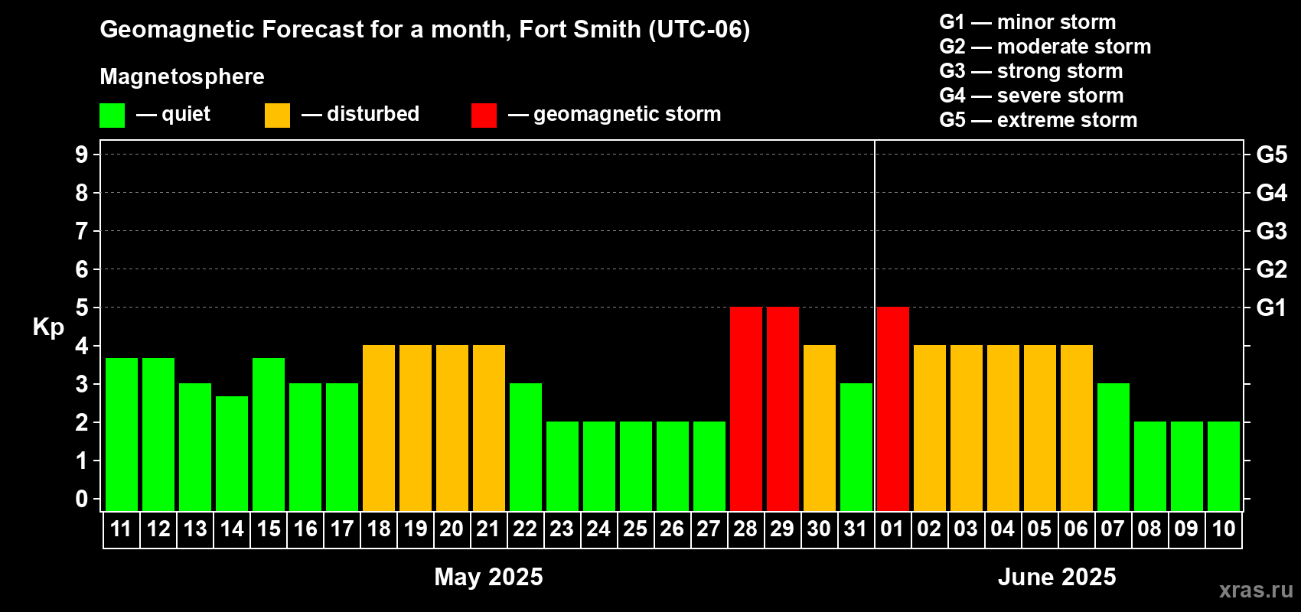Click the G3 label on right axis
The height and width of the screenshot is (612, 1301).
pos(1272,231)
